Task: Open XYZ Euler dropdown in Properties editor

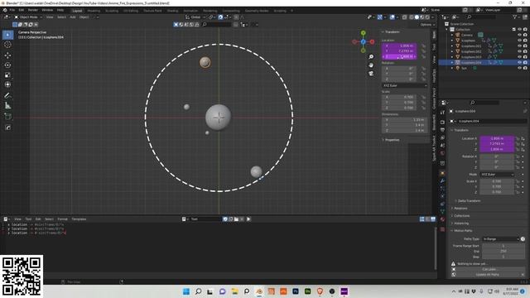Action: (497, 175)
